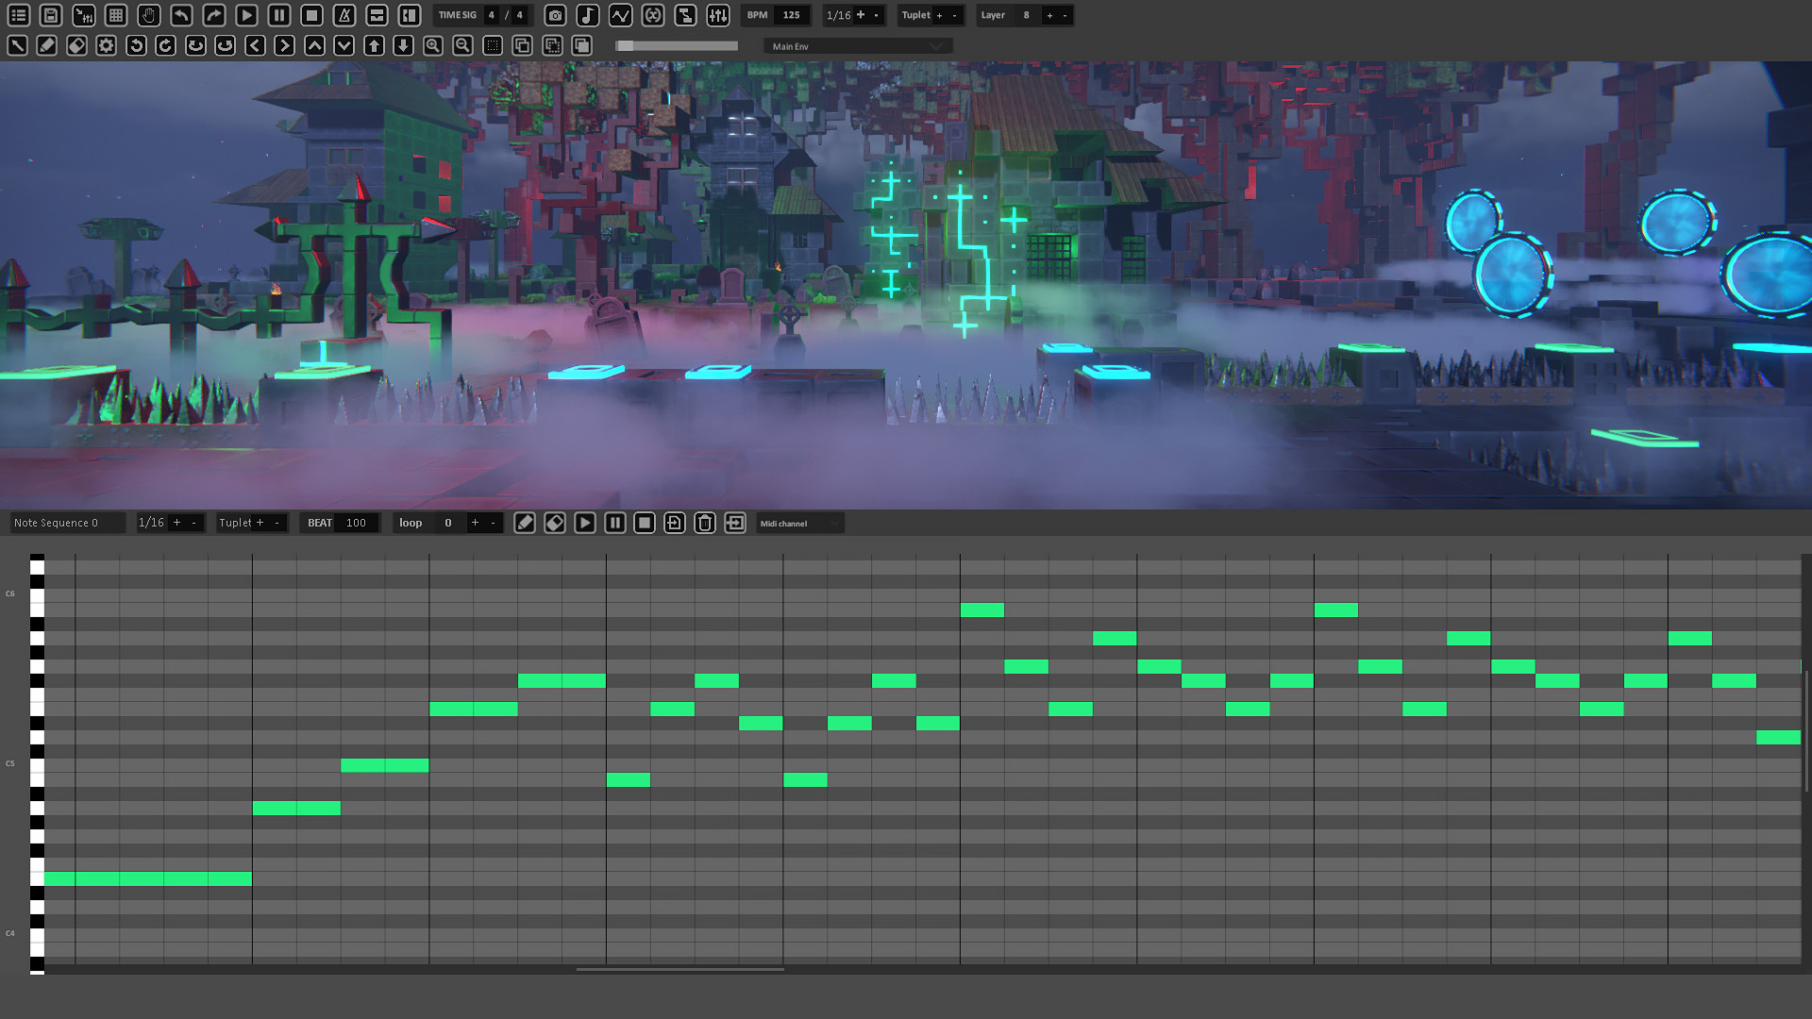
Task: Redo the last action
Action: click(x=213, y=15)
